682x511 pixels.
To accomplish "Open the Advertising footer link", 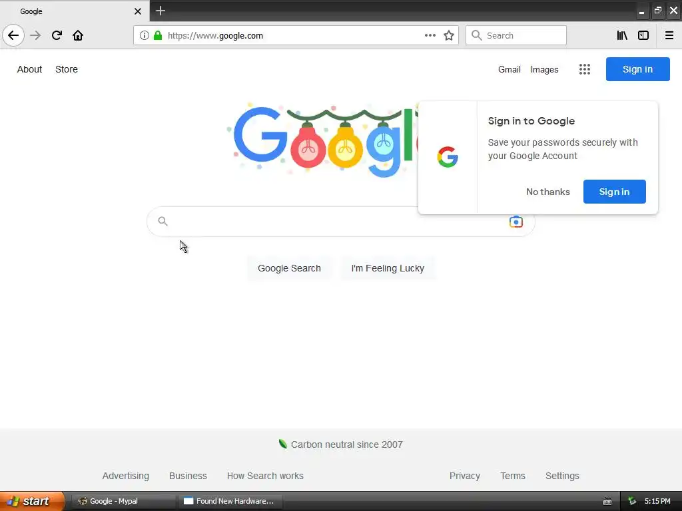I will click(x=126, y=476).
